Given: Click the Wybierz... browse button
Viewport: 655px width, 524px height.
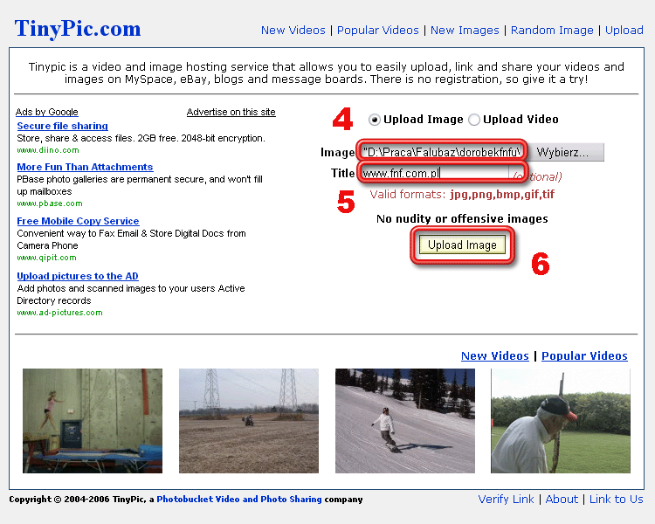Looking at the screenshot, I should tap(565, 152).
